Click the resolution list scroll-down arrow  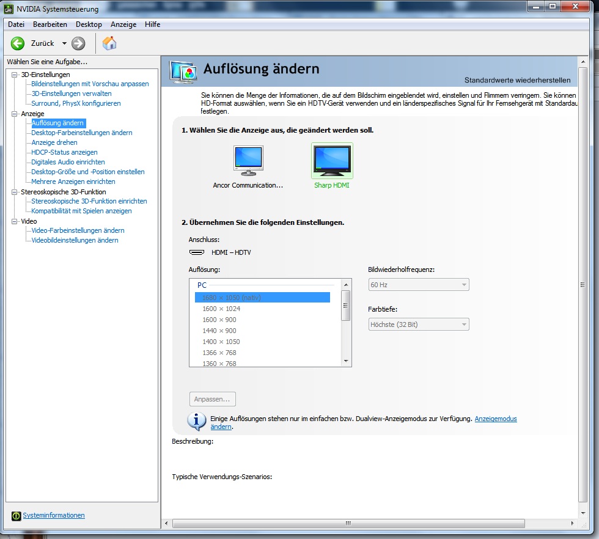pos(347,361)
